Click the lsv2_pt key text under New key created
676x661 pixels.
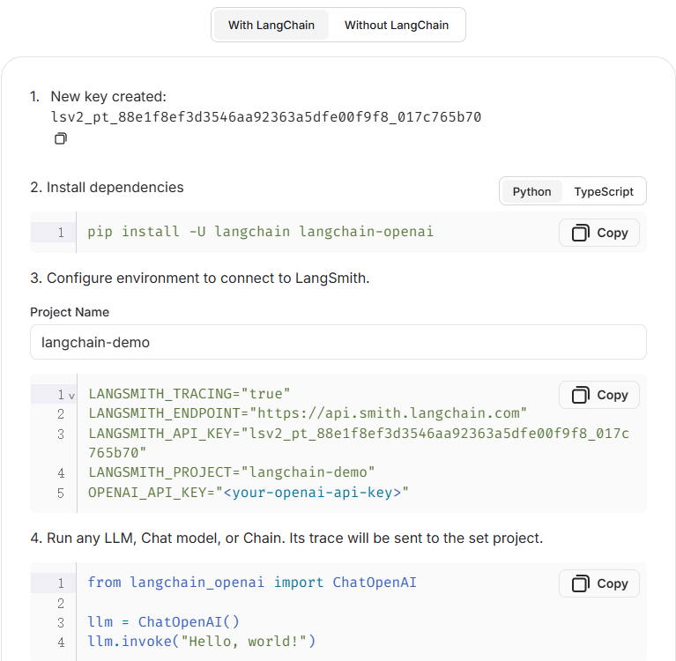click(265, 117)
